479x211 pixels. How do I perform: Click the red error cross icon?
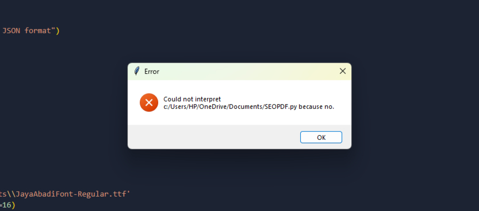pyautogui.click(x=149, y=103)
